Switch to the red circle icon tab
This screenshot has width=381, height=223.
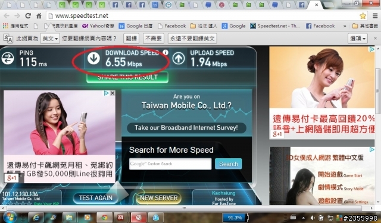point(221,5)
